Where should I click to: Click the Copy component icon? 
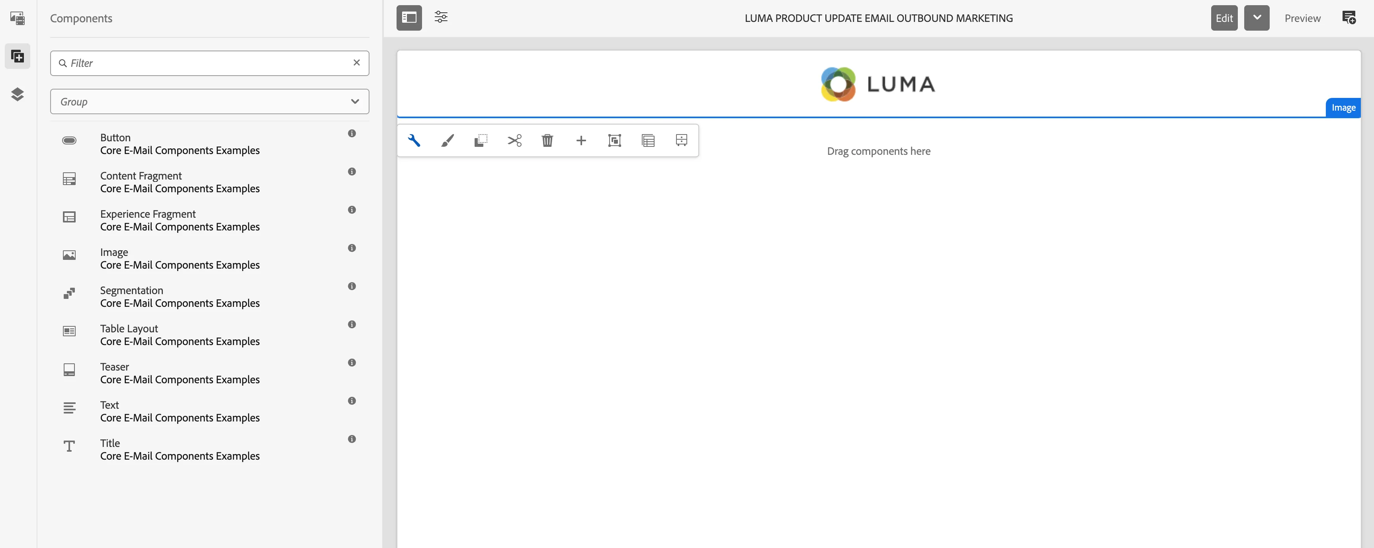pyautogui.click(x=481, y=140)
